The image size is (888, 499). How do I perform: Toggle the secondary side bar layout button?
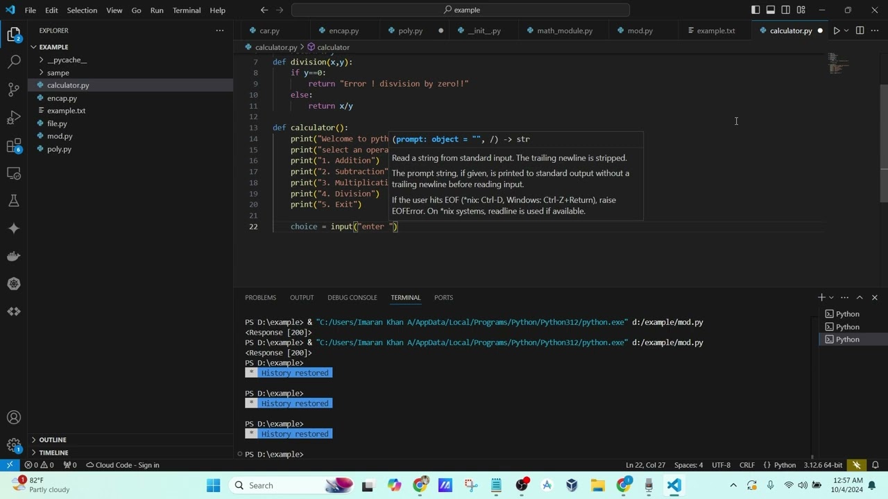coord(786,10)
